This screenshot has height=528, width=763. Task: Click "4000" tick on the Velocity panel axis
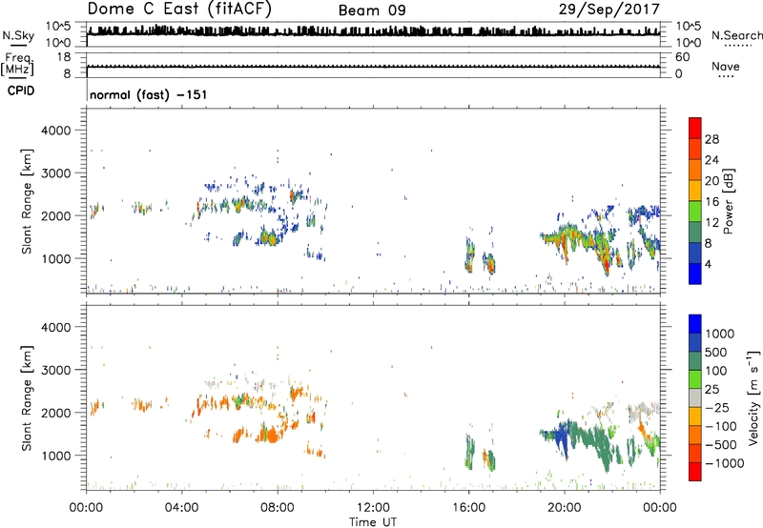(55, 327)
